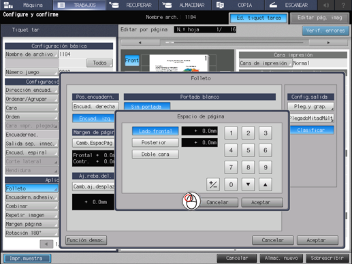Click the Posterior value field
The height and width of the screenshot is (264, 352).
[x=199, y=142]
